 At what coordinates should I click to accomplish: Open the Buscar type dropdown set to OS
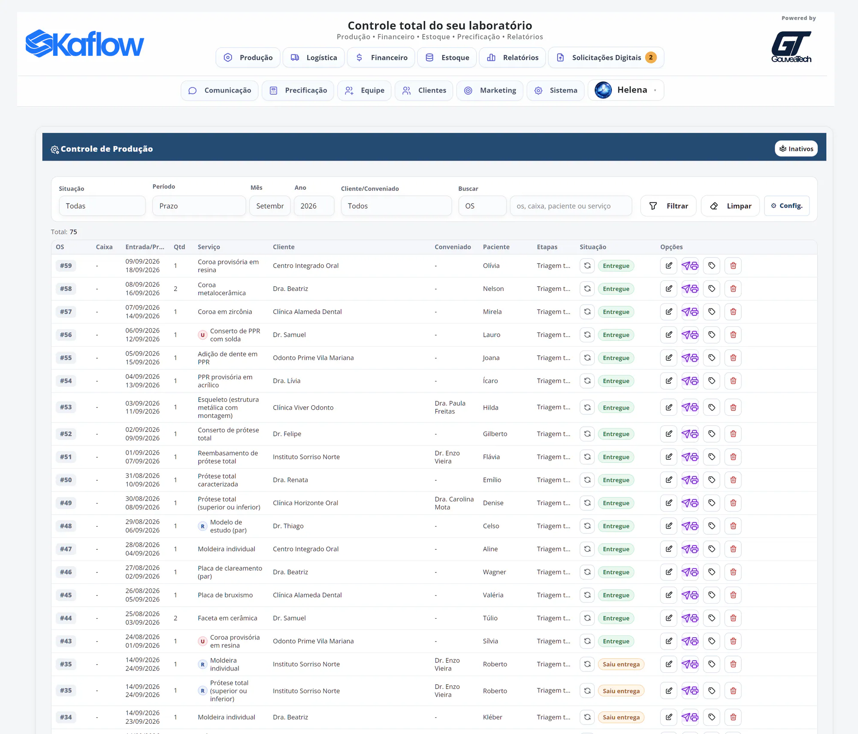pos(482,206)
